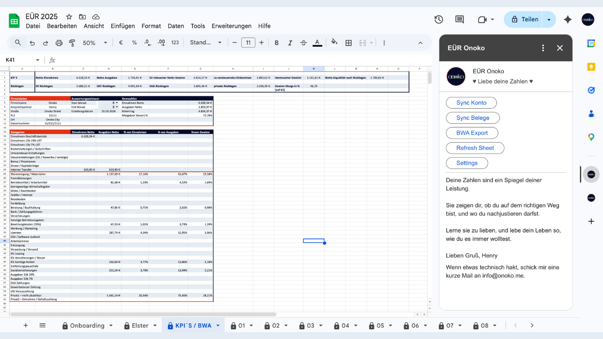Toggle strikethrough formatting
Image resolution: width=603 pixels, height=339 pixels.
(303, 43)
